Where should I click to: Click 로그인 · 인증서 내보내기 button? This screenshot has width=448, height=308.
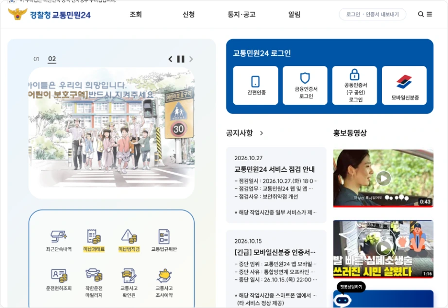click(x=373, y=14)
